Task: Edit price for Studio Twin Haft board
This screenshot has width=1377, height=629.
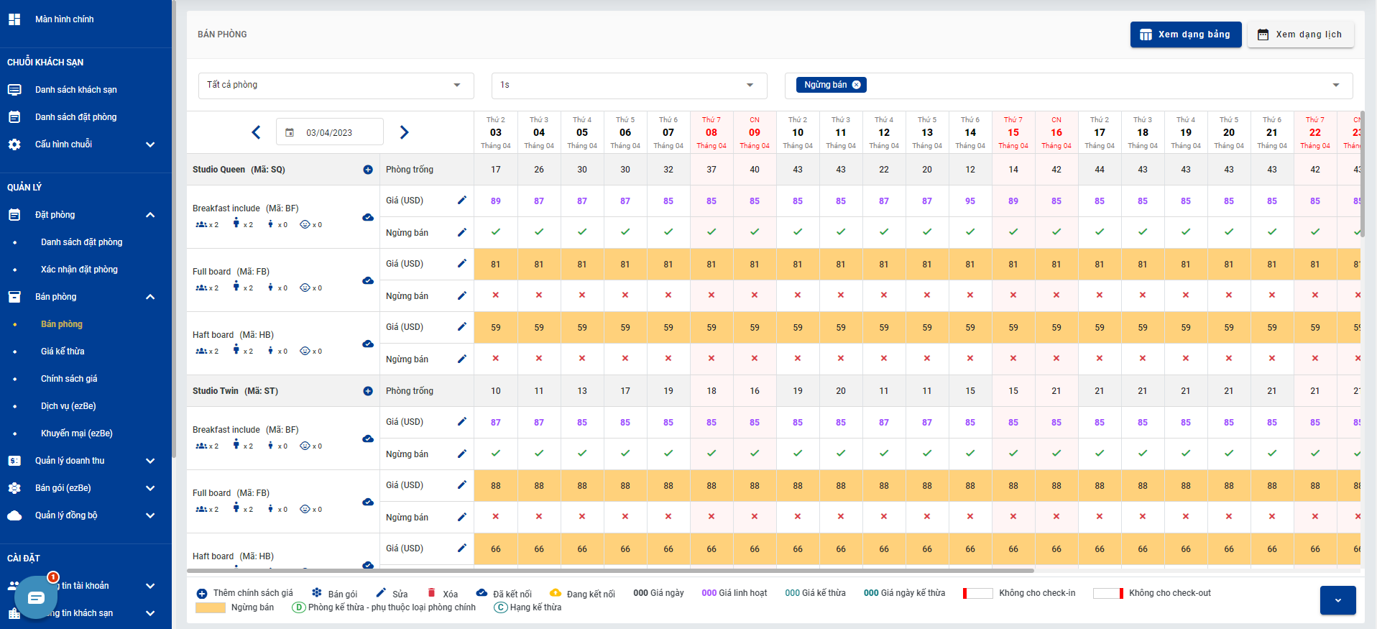Action: coord(462,548)
